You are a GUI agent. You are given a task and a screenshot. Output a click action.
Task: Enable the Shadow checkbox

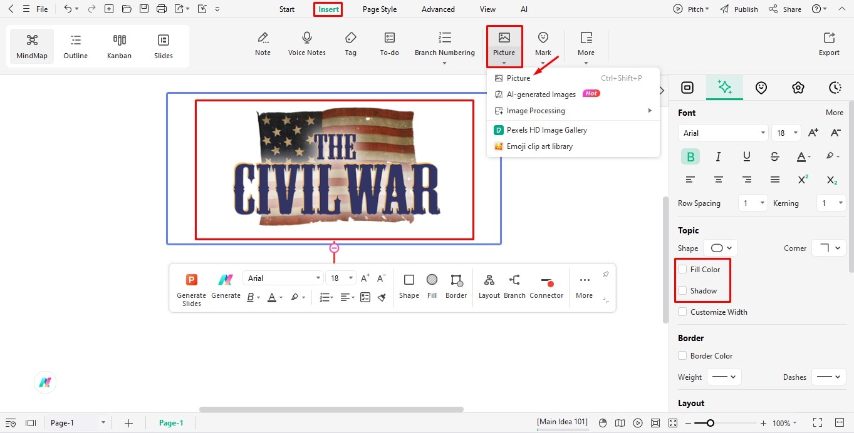pyautogui.click(x=682, y=291)
